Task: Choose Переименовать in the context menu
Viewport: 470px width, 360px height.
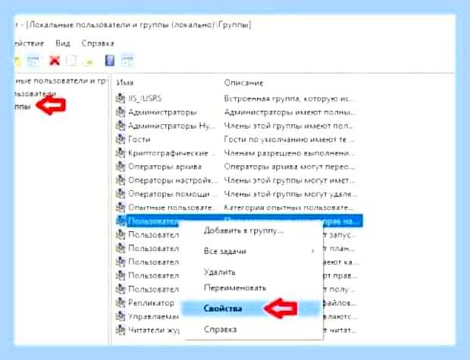Action: (235, 288)
